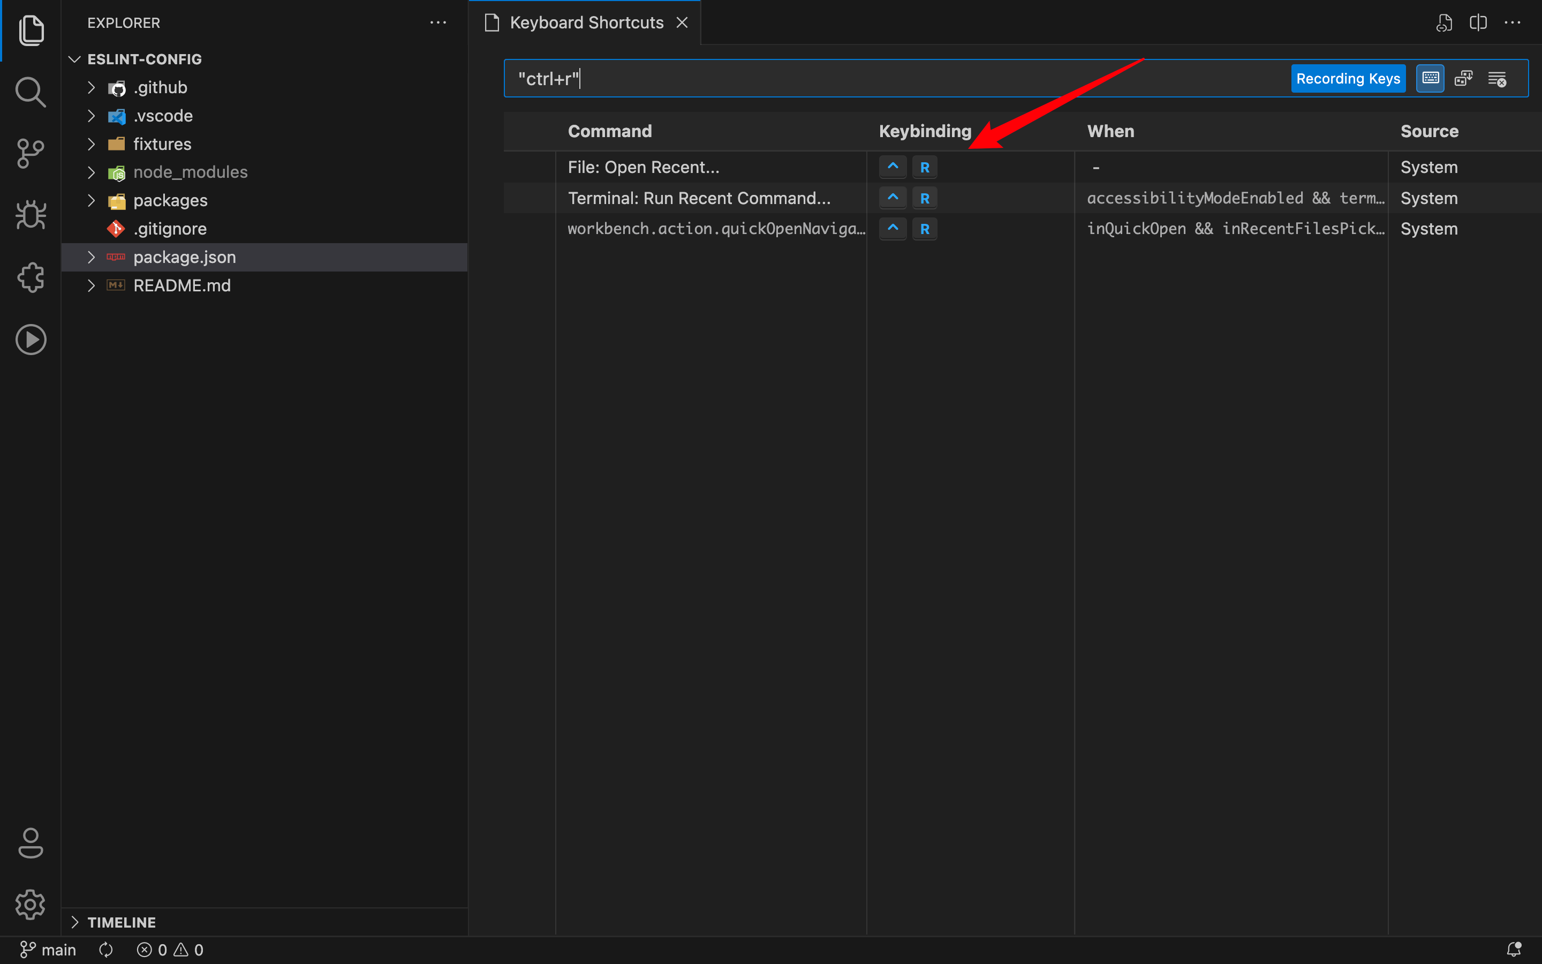Open the Manage settings gear

click(x=30, y=904)
